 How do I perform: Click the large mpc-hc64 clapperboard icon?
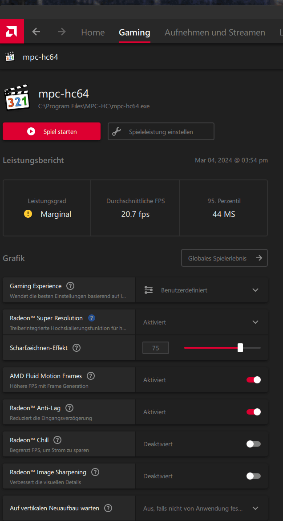click(x=16, y=98)
